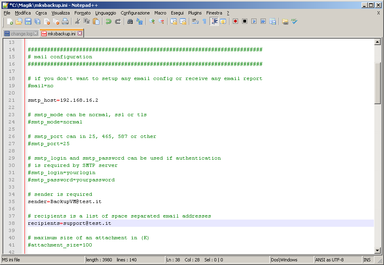Toggle the indent guide button
Screen dimensions: 384x265
tap(214, 22)
